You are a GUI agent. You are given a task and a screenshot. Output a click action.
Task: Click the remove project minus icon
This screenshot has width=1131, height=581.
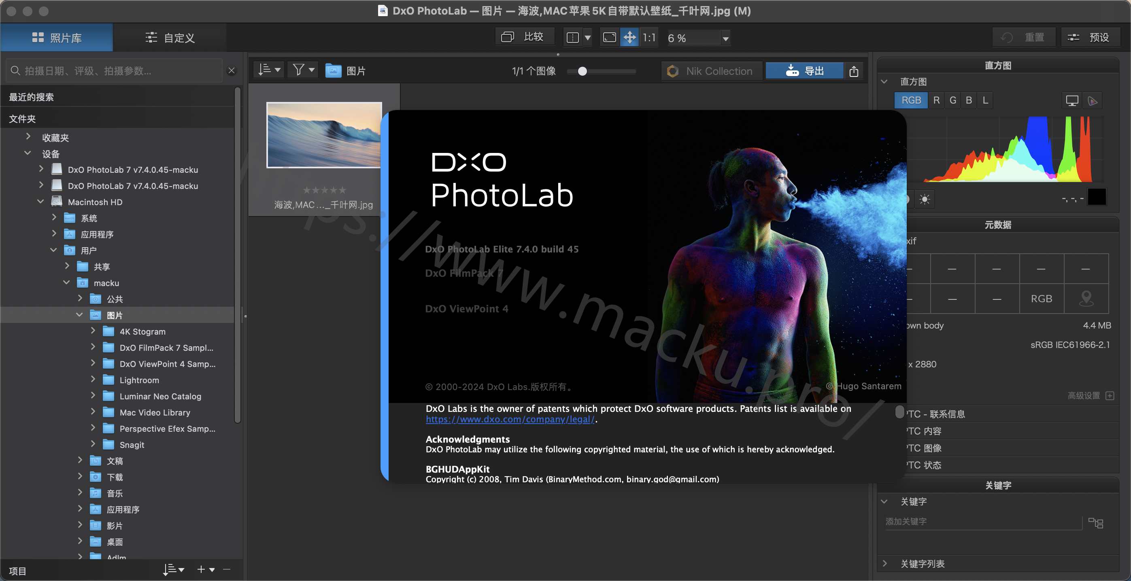pyautogui.click(x=227, y=570)
